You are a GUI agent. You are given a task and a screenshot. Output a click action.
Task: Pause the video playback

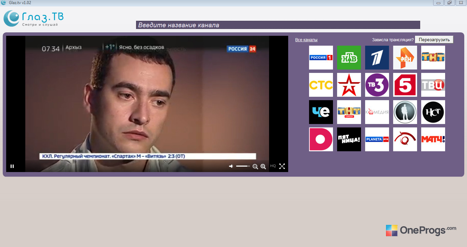[x=12, y=166]
